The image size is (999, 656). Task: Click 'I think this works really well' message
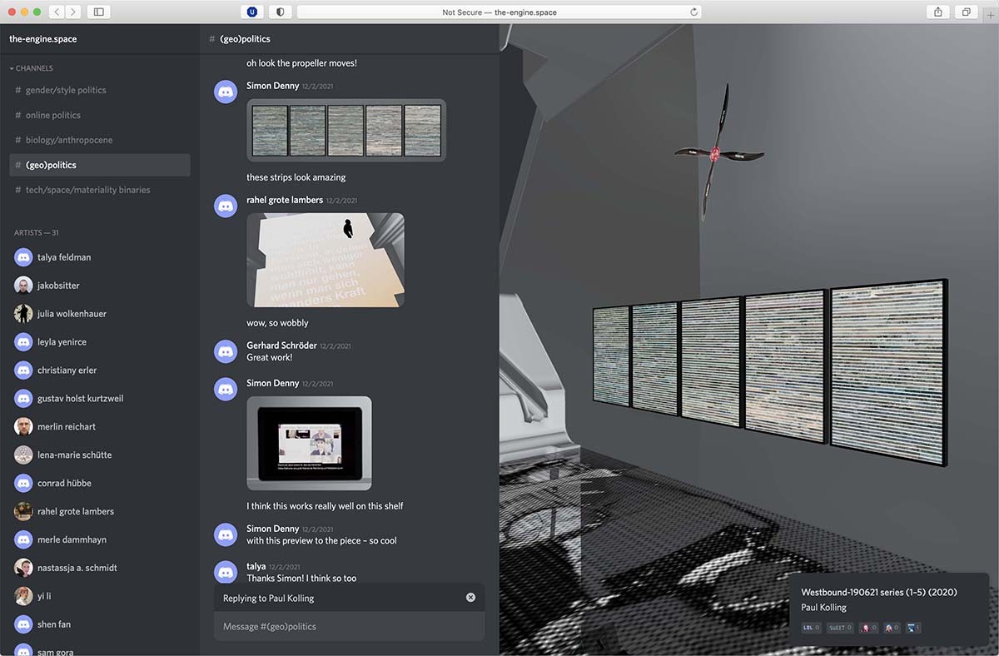(x=325, y=506)
